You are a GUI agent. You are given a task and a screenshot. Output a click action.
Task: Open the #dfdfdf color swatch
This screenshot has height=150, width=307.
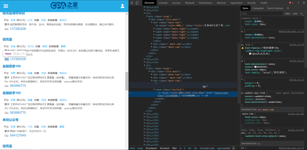point(256,67)
